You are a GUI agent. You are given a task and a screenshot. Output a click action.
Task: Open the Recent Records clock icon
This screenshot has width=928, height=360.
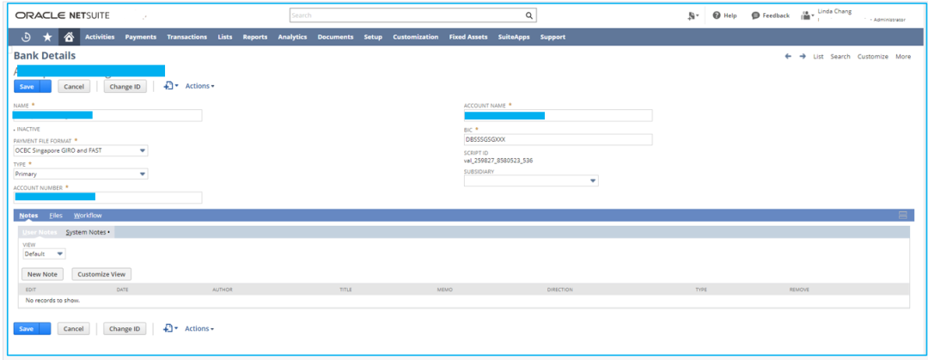click(x=26, y=37)
